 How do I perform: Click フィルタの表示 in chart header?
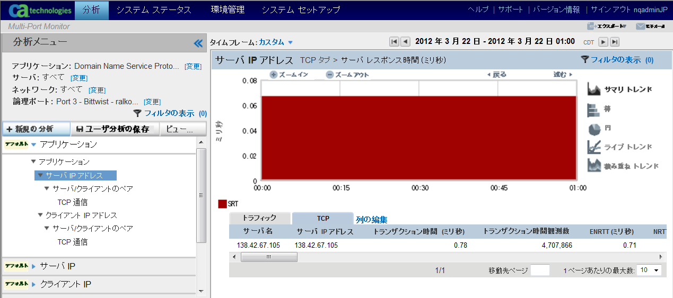(x=616, y=60)
